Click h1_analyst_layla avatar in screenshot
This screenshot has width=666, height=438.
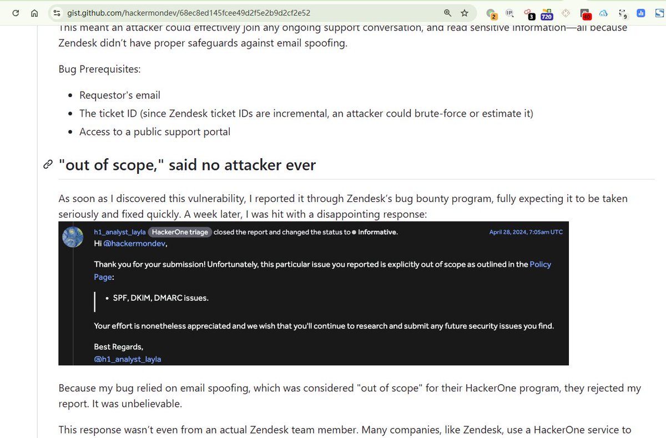click(73, 237)
